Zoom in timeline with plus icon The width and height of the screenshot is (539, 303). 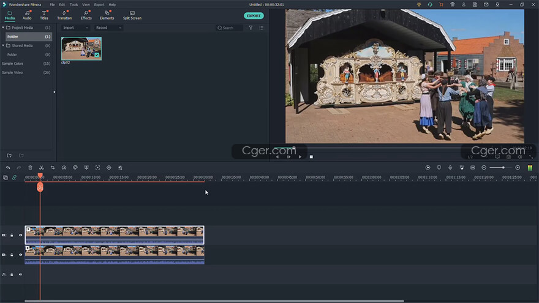(x=518, y=168)
